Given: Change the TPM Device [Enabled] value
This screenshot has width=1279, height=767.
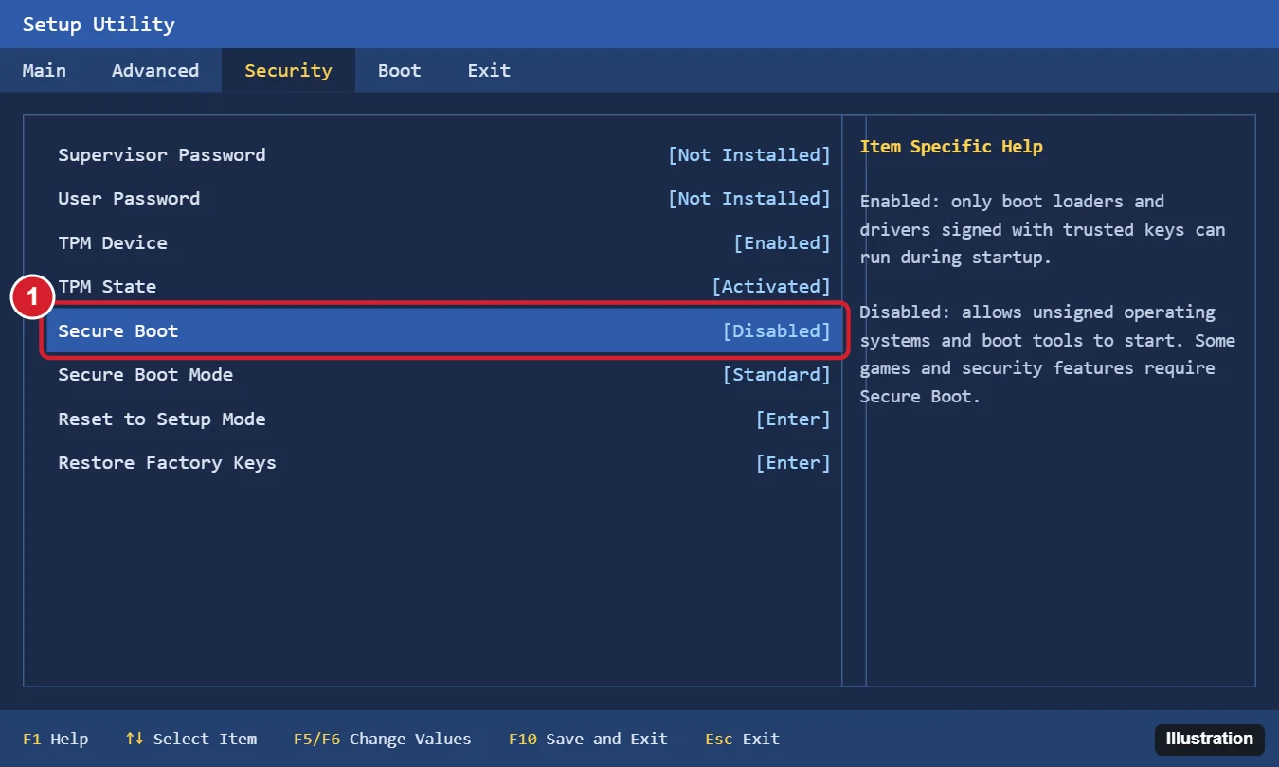Looking at the screenshot, I should (783, 243).
